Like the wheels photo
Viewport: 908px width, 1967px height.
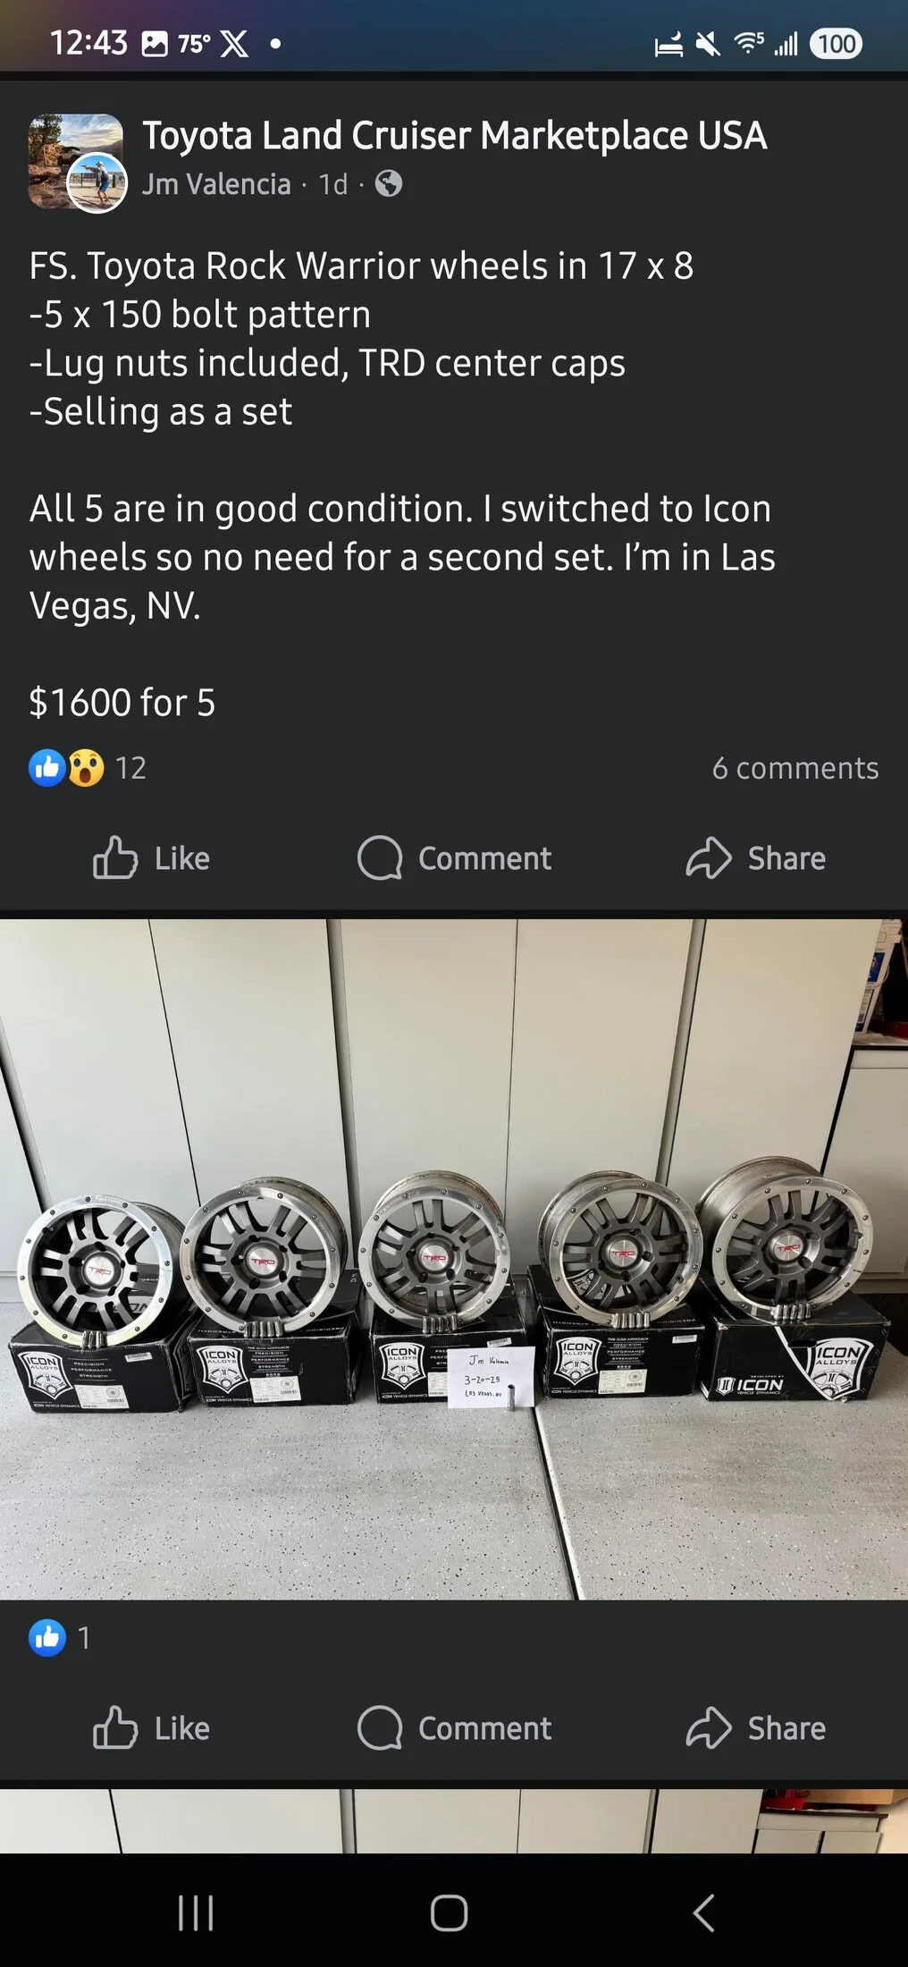tap(152, 1728)
